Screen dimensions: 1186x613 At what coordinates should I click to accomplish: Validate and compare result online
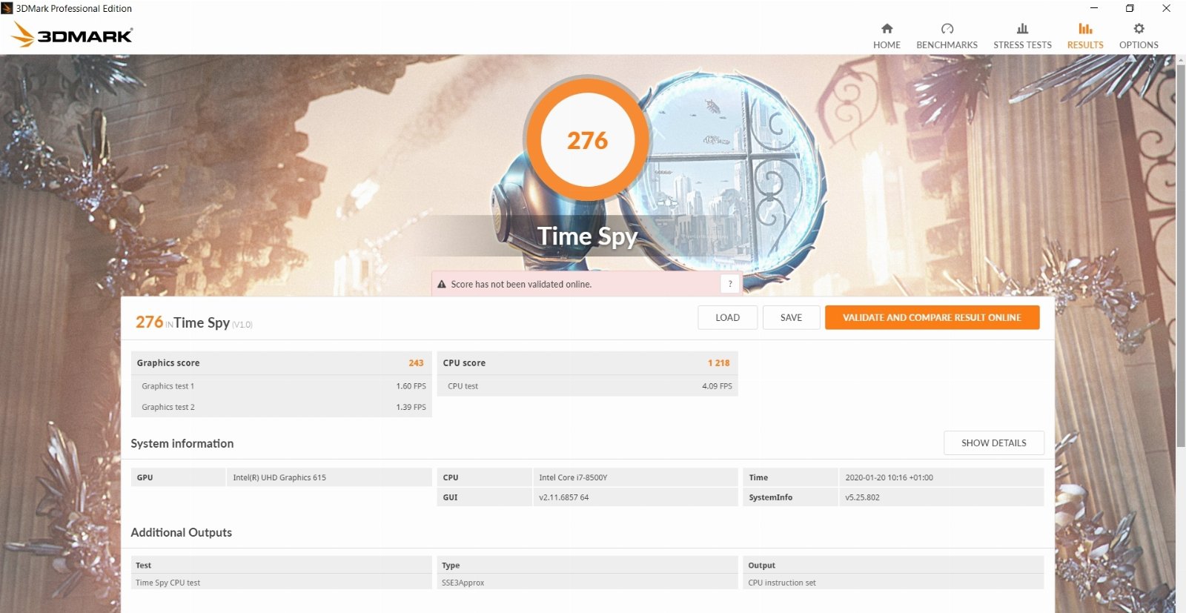[x=932, y=317]
